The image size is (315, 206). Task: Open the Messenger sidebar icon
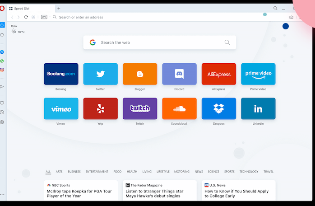click(2, 52)
